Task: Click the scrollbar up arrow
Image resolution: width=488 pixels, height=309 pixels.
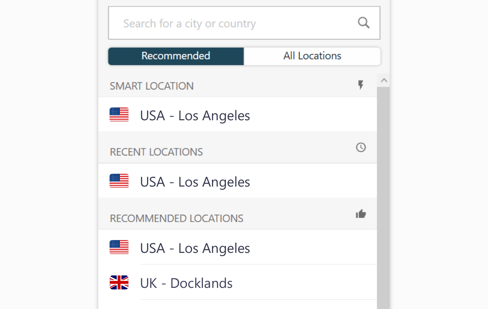Action: [x=383, y=81]
